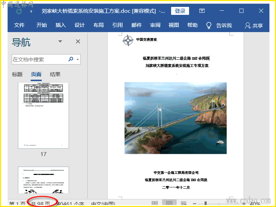The image size is (276, 207).
Task: Open the navigation pane options dropdown arrow
Action: (60, 41)
